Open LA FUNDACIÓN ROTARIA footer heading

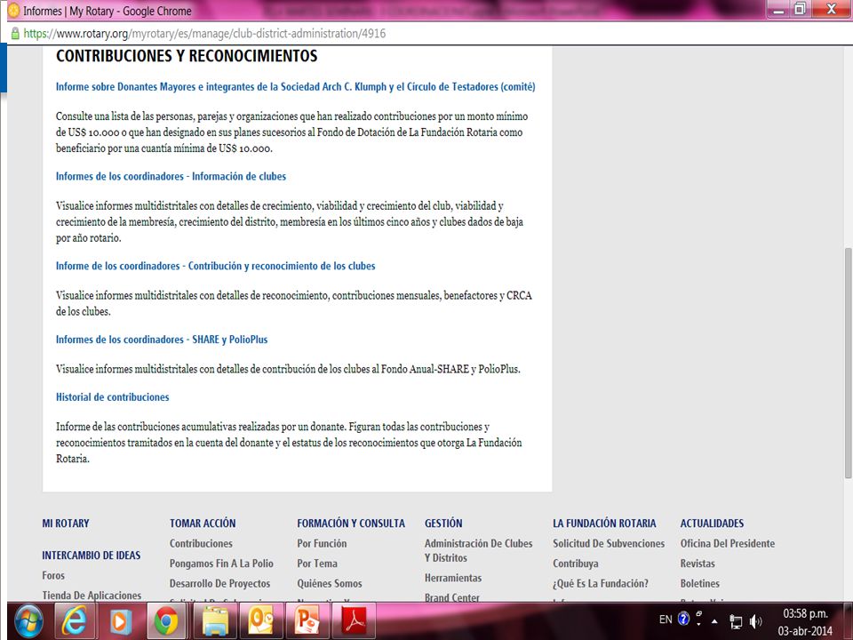point(604,524)
